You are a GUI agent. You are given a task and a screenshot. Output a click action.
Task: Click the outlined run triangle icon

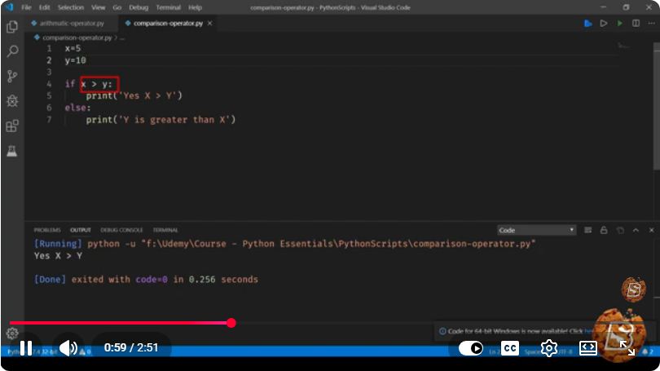tap(604, 24)
